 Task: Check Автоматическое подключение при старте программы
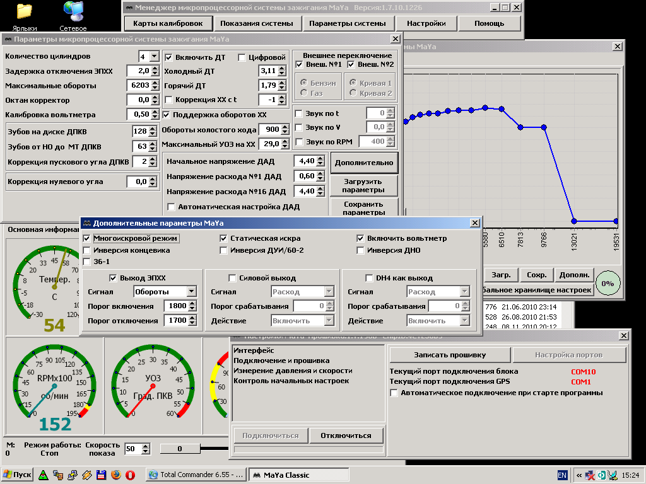tap(394, 393)
